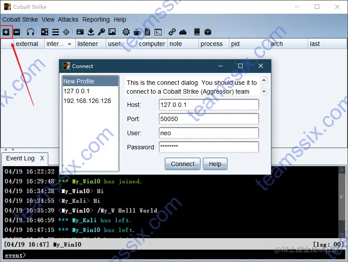Open the Help menu in menu bar

pos(120,20)
